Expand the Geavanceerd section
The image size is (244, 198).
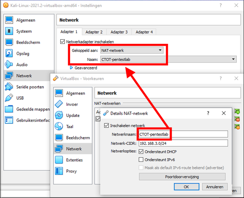coord(84,68)
